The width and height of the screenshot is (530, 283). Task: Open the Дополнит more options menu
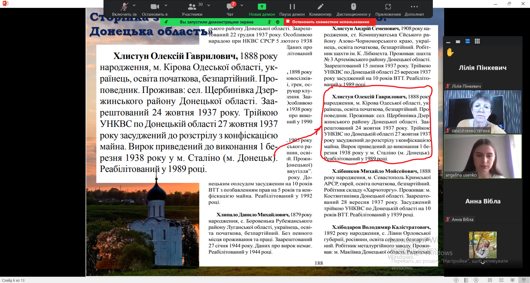click(x=414, y=9)
